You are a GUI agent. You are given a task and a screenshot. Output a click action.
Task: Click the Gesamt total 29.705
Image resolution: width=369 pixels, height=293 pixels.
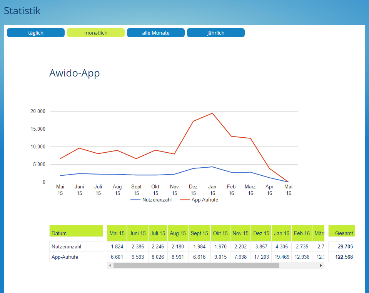341,247
